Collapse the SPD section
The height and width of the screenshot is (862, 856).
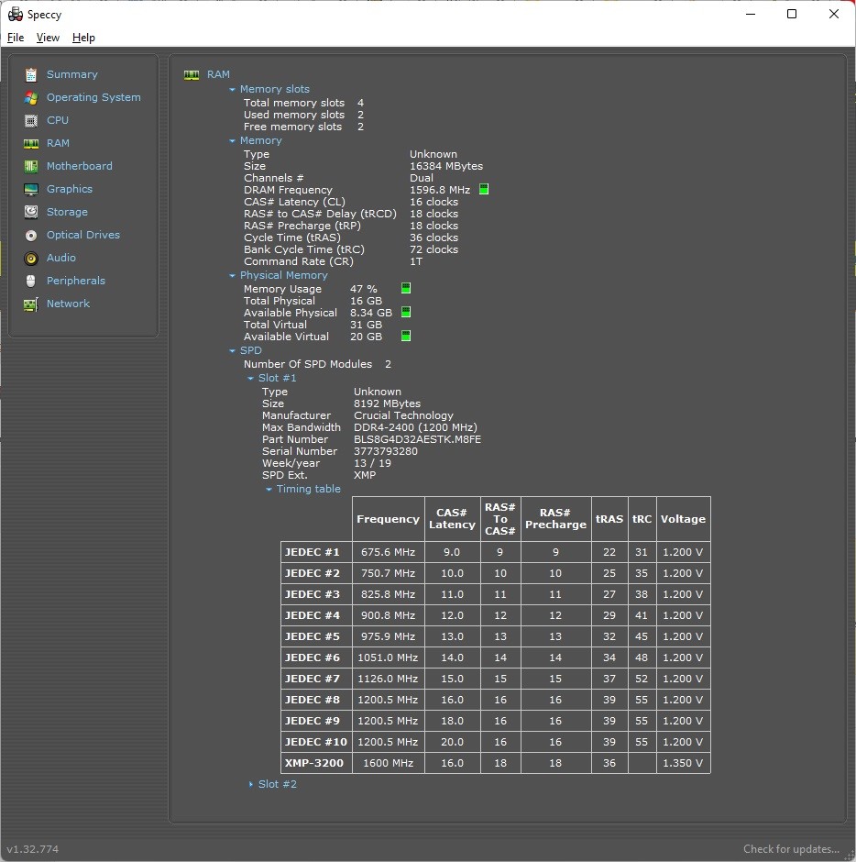click(x=233, y=350)
